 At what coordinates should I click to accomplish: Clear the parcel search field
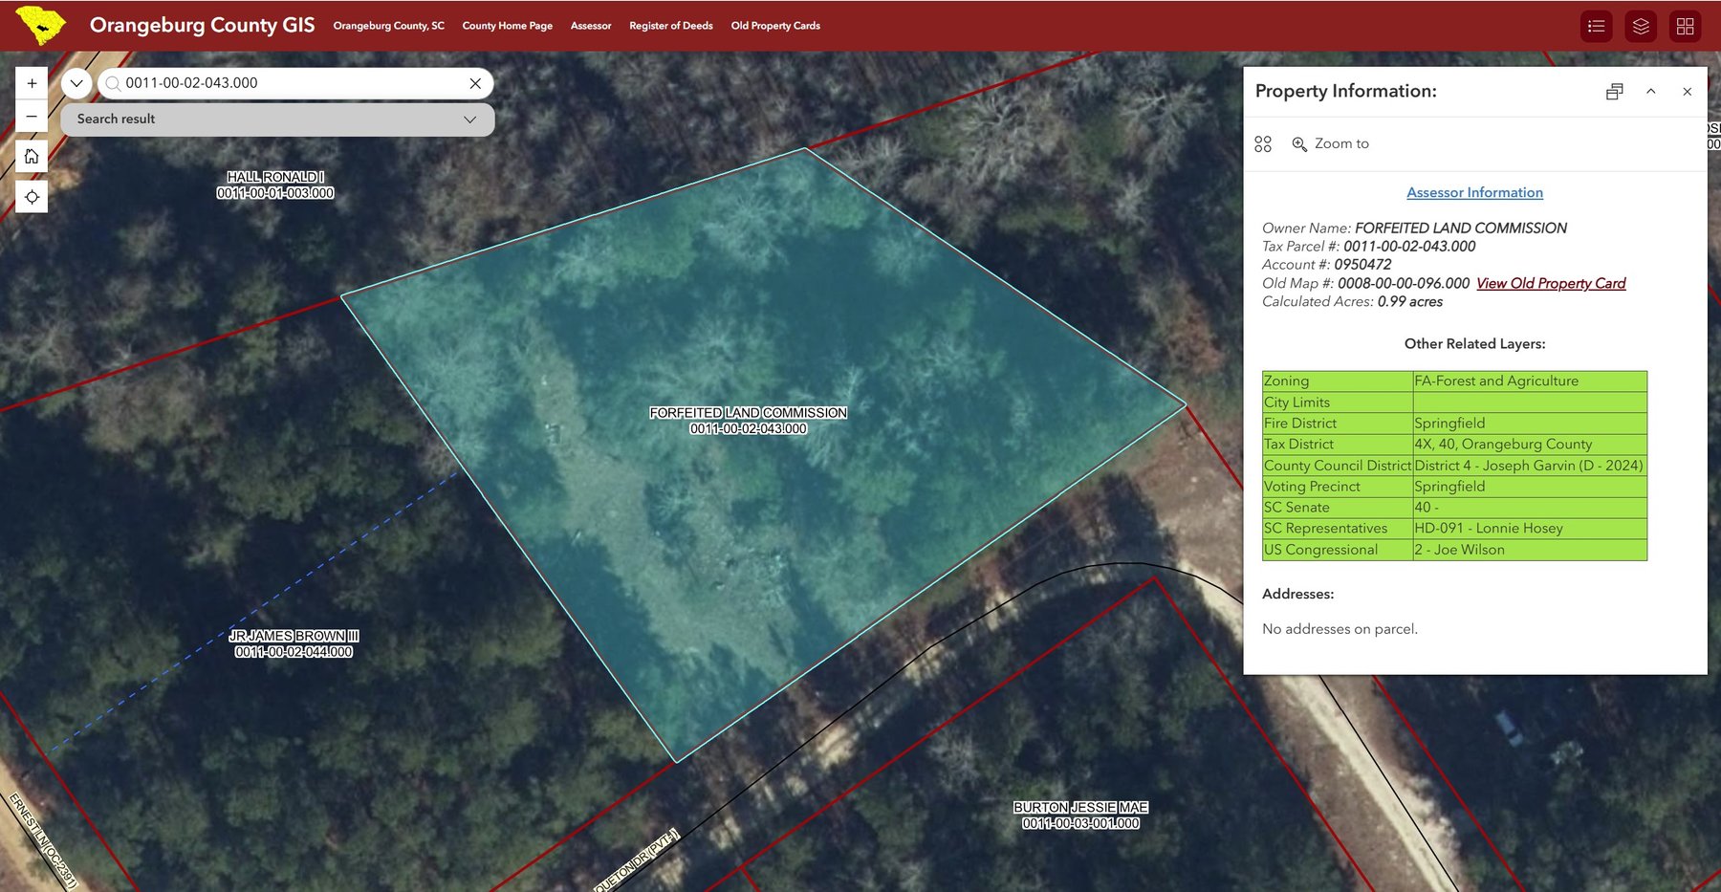point(474,83)
